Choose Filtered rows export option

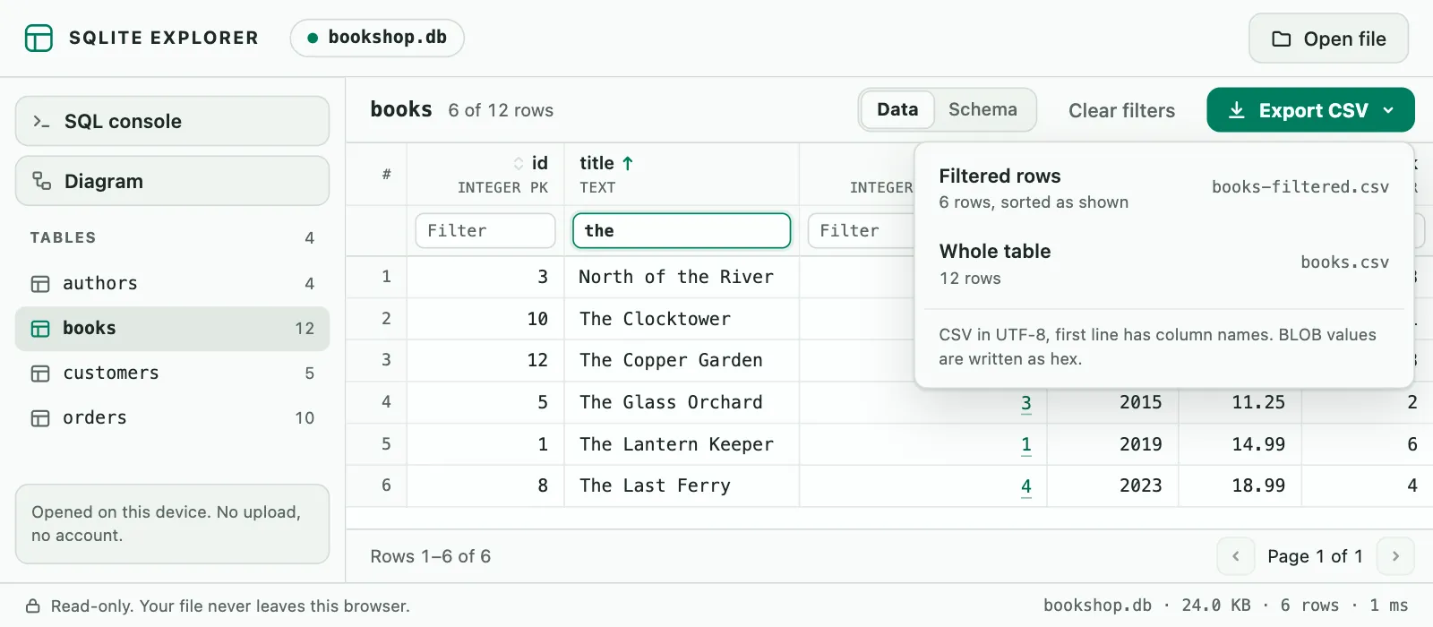[1163, 188]
